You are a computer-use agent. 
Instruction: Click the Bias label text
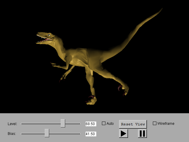coord(12,134)
